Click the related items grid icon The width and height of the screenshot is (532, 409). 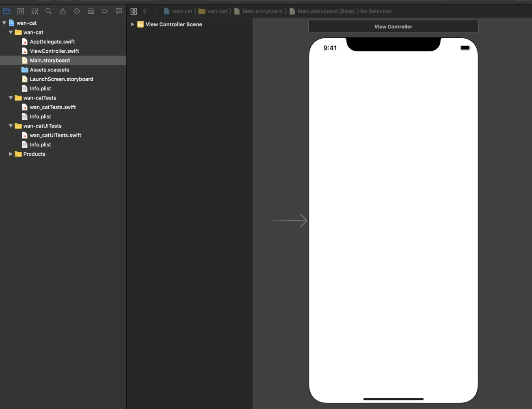coord(134,11)
